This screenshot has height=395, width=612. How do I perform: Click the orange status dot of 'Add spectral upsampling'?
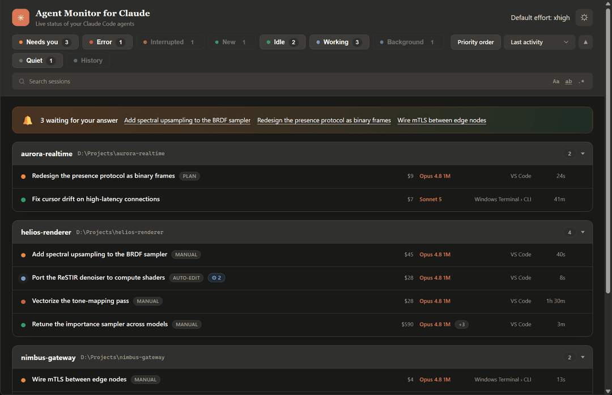click(23, 255)
